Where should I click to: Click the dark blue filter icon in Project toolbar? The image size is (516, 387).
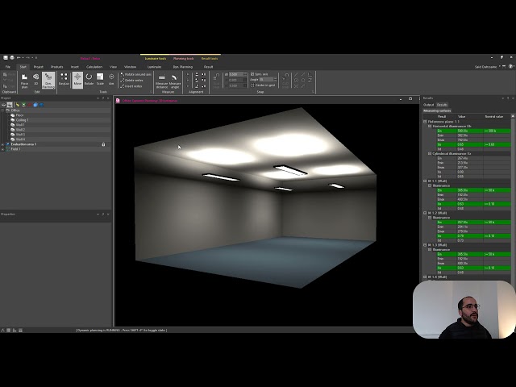tap(41, 105)
